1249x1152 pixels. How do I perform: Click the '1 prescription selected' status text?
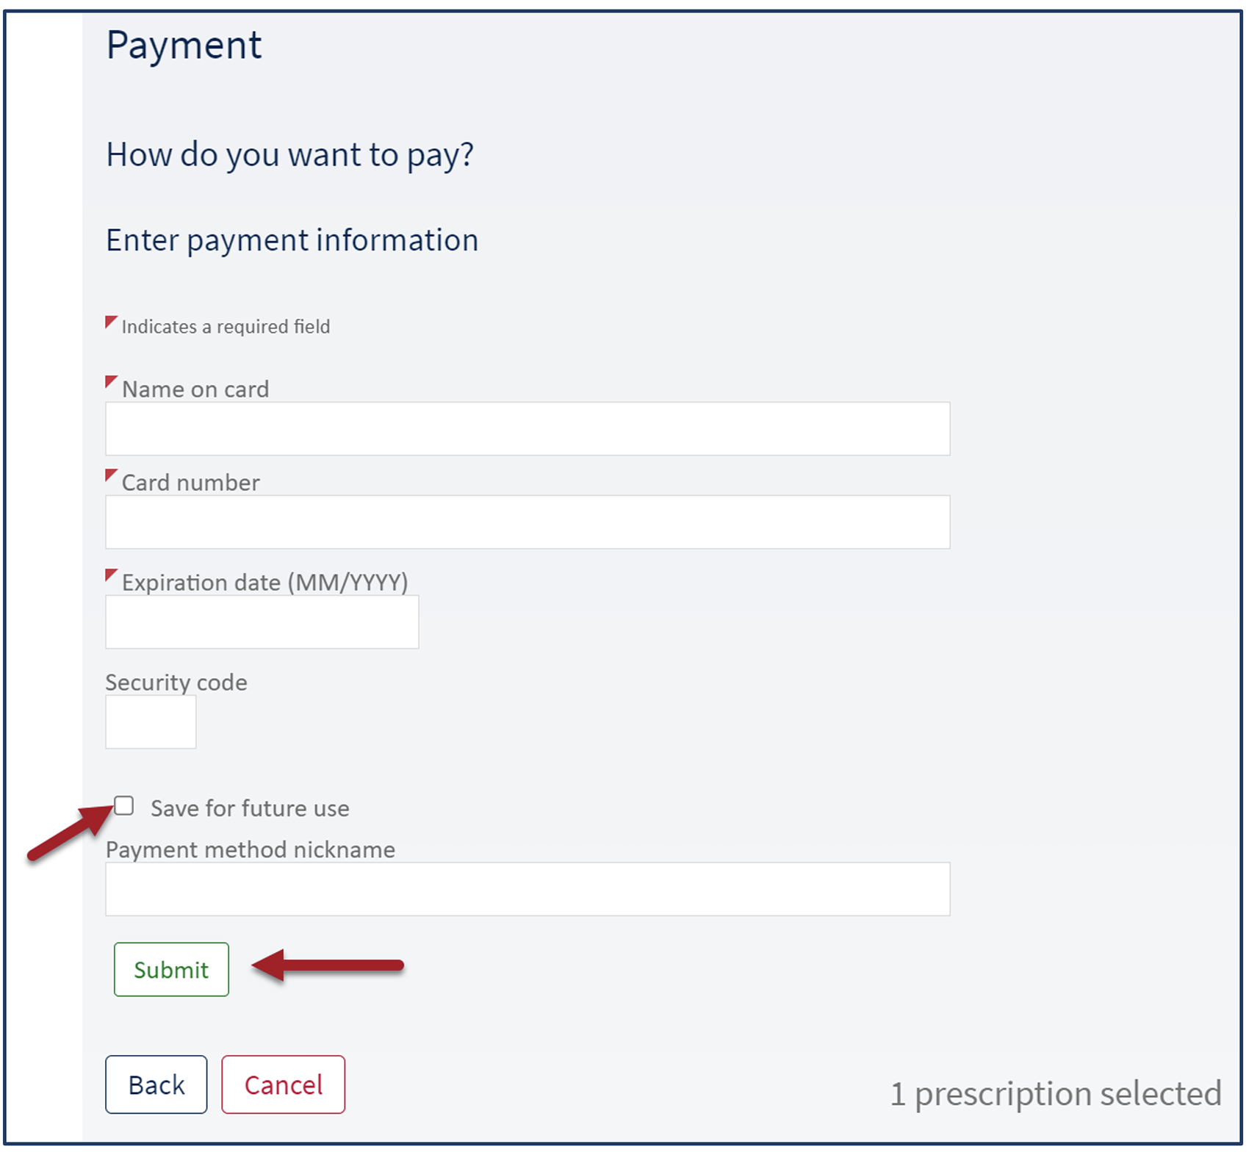[x=1055, y=1093]
